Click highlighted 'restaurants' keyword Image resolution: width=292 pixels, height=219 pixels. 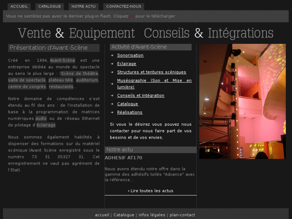click(61, 87)
